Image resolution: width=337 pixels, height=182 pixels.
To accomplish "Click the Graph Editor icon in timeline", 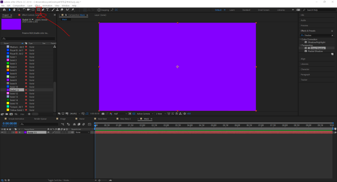I will [90, 124].
